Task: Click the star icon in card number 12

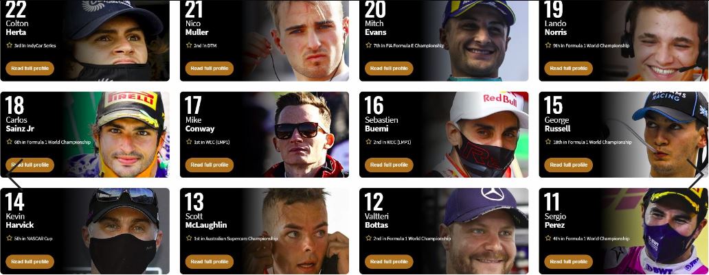Action: tap(368, 238)
